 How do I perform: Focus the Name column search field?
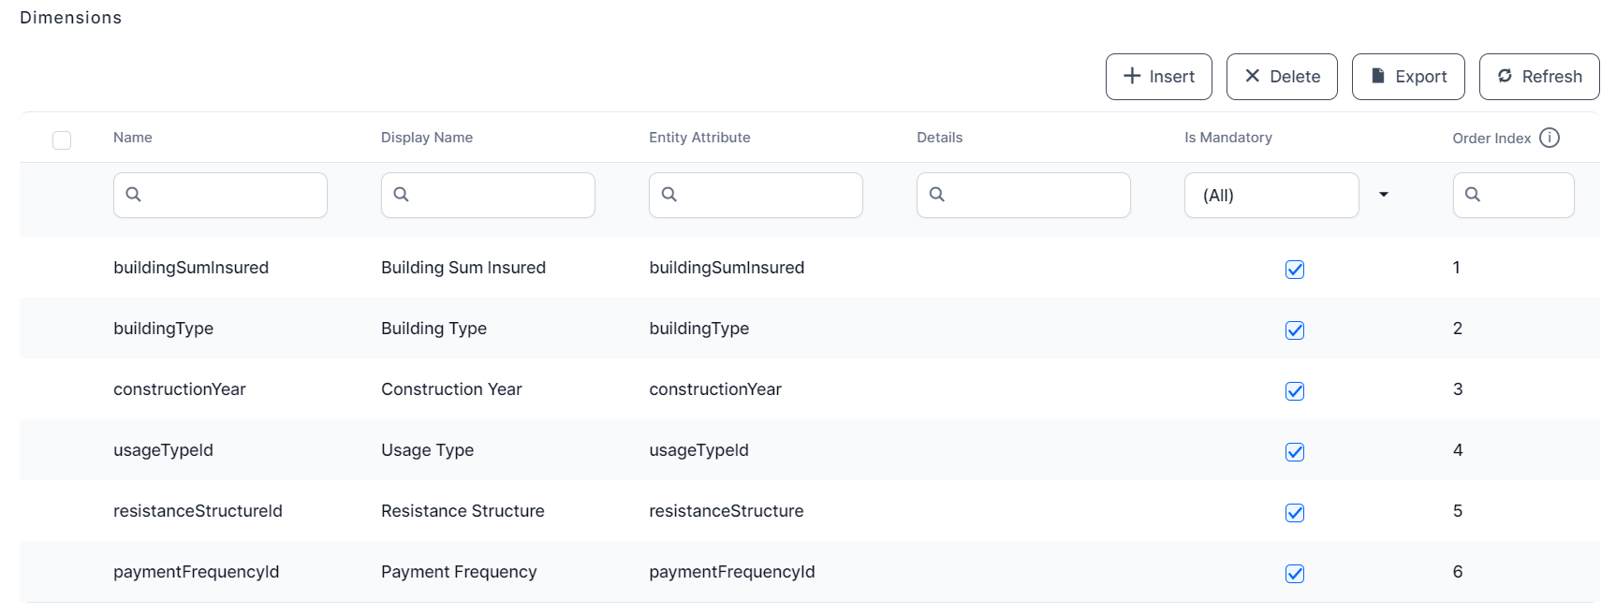click(229, 195)
